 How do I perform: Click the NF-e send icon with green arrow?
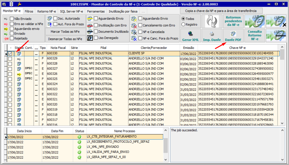pos(255,21)
